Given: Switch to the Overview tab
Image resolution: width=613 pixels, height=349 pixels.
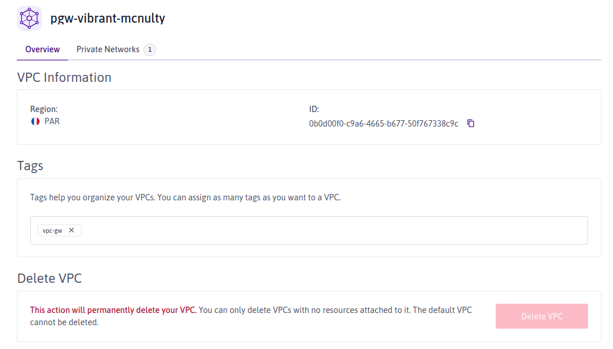Looking at the screenshot, I should point(42,49).
